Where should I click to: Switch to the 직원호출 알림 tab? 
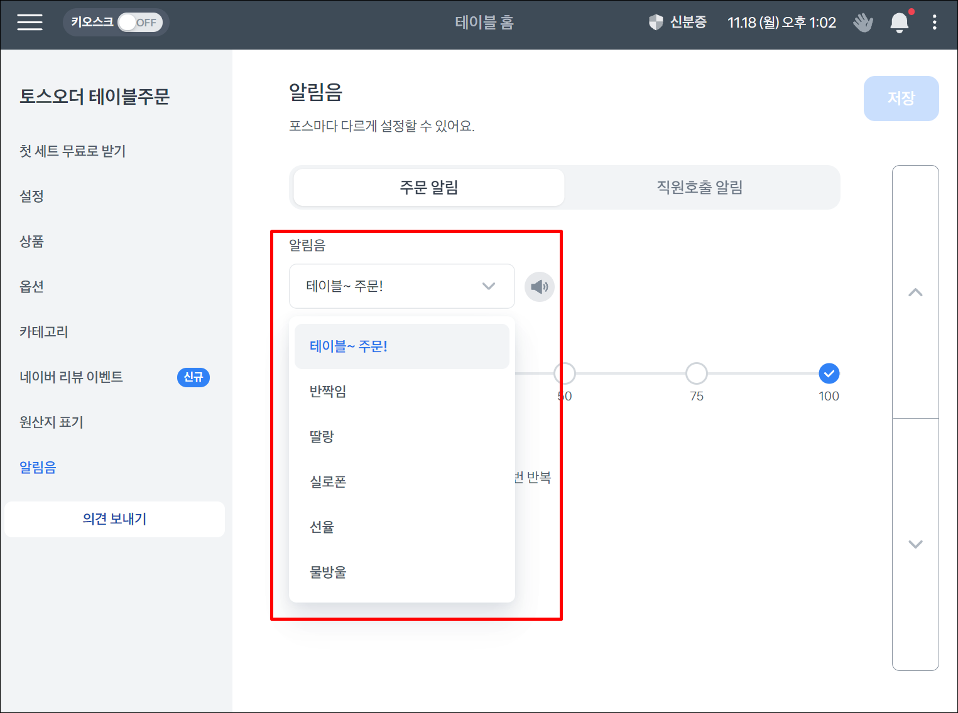pyautogui.click(x=699, y=187)
